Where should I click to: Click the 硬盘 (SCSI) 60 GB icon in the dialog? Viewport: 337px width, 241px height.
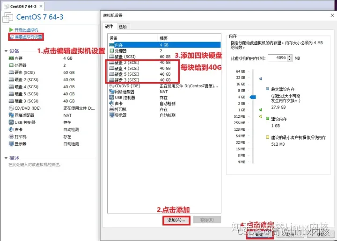click(111, 57)
